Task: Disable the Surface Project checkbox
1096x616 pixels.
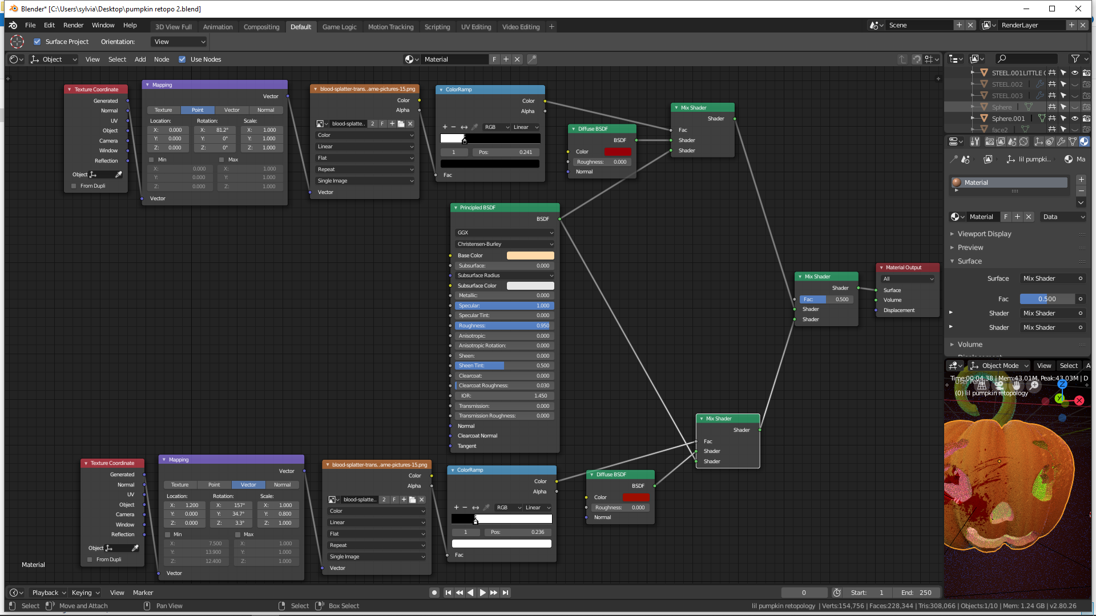Action: (37, 42)
